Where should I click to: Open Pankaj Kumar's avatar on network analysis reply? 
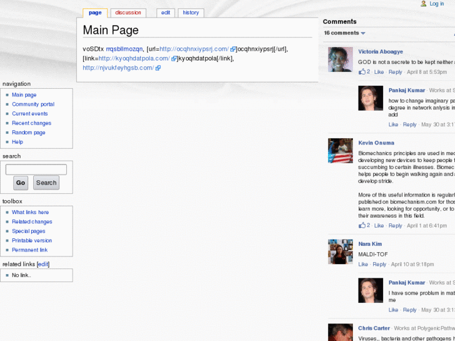click(x=371, y=98)
